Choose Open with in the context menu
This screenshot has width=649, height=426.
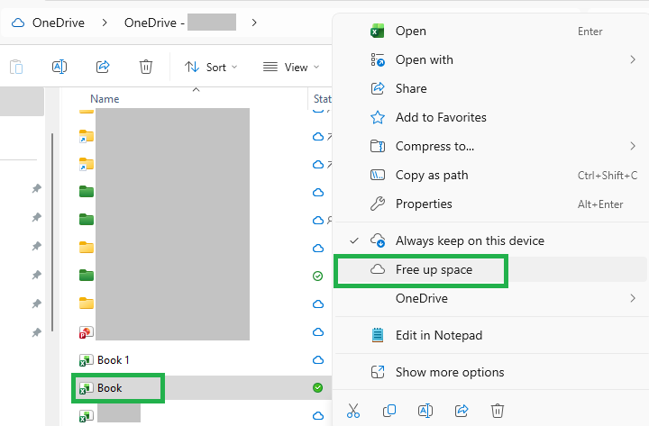(490, 60)
